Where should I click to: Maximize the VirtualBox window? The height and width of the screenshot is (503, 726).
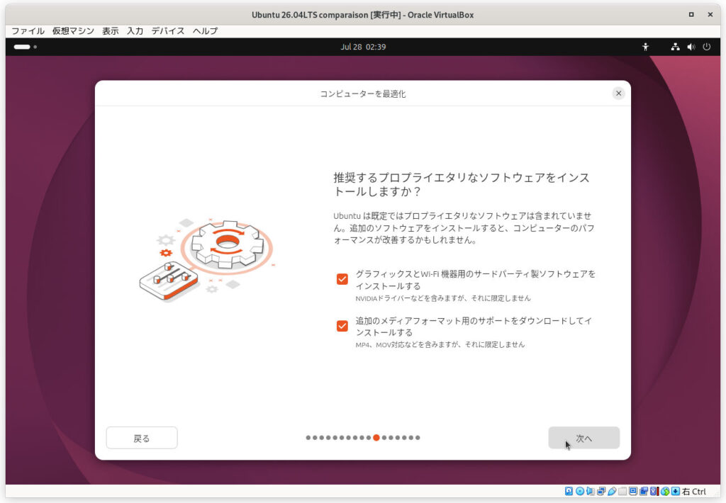pyautogui.click(x=691, y=14)
